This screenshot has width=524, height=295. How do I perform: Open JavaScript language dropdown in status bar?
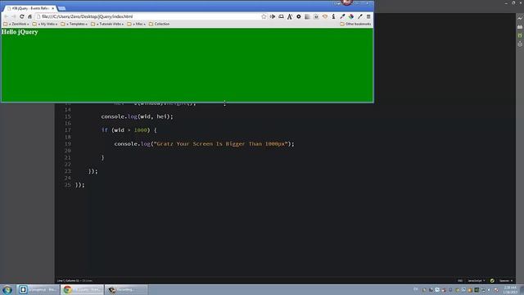[477, 280]
